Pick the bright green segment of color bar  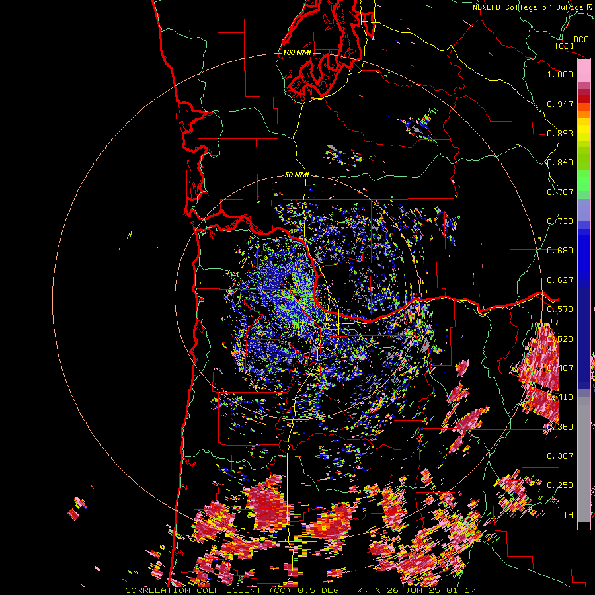point(584,180)
